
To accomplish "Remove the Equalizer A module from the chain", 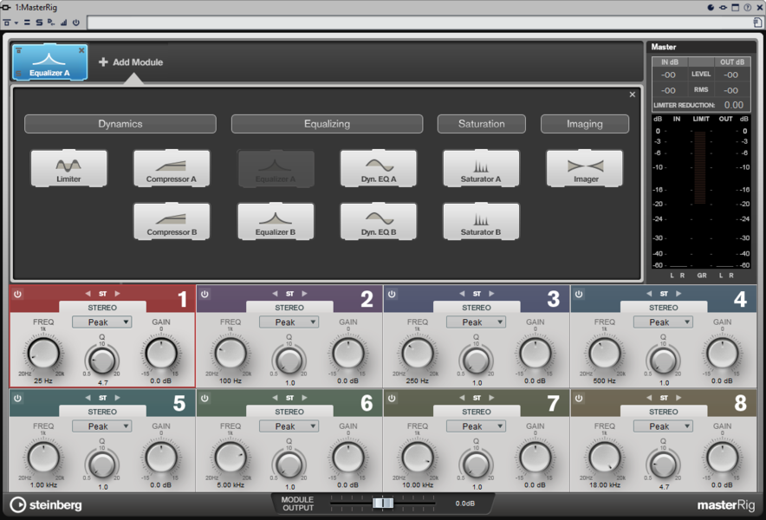I will [x=81, y=50].
